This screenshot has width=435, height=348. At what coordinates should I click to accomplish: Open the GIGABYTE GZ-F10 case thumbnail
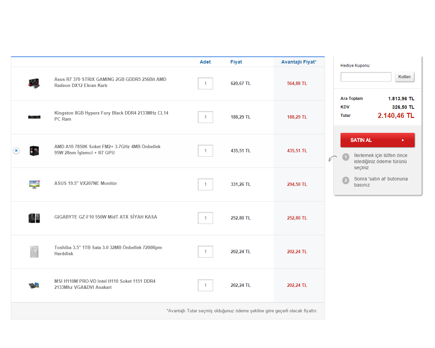34,218
